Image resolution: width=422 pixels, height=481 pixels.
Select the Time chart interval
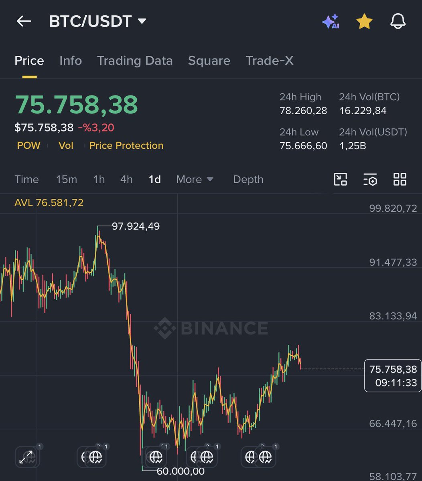(x=26, y=180)
